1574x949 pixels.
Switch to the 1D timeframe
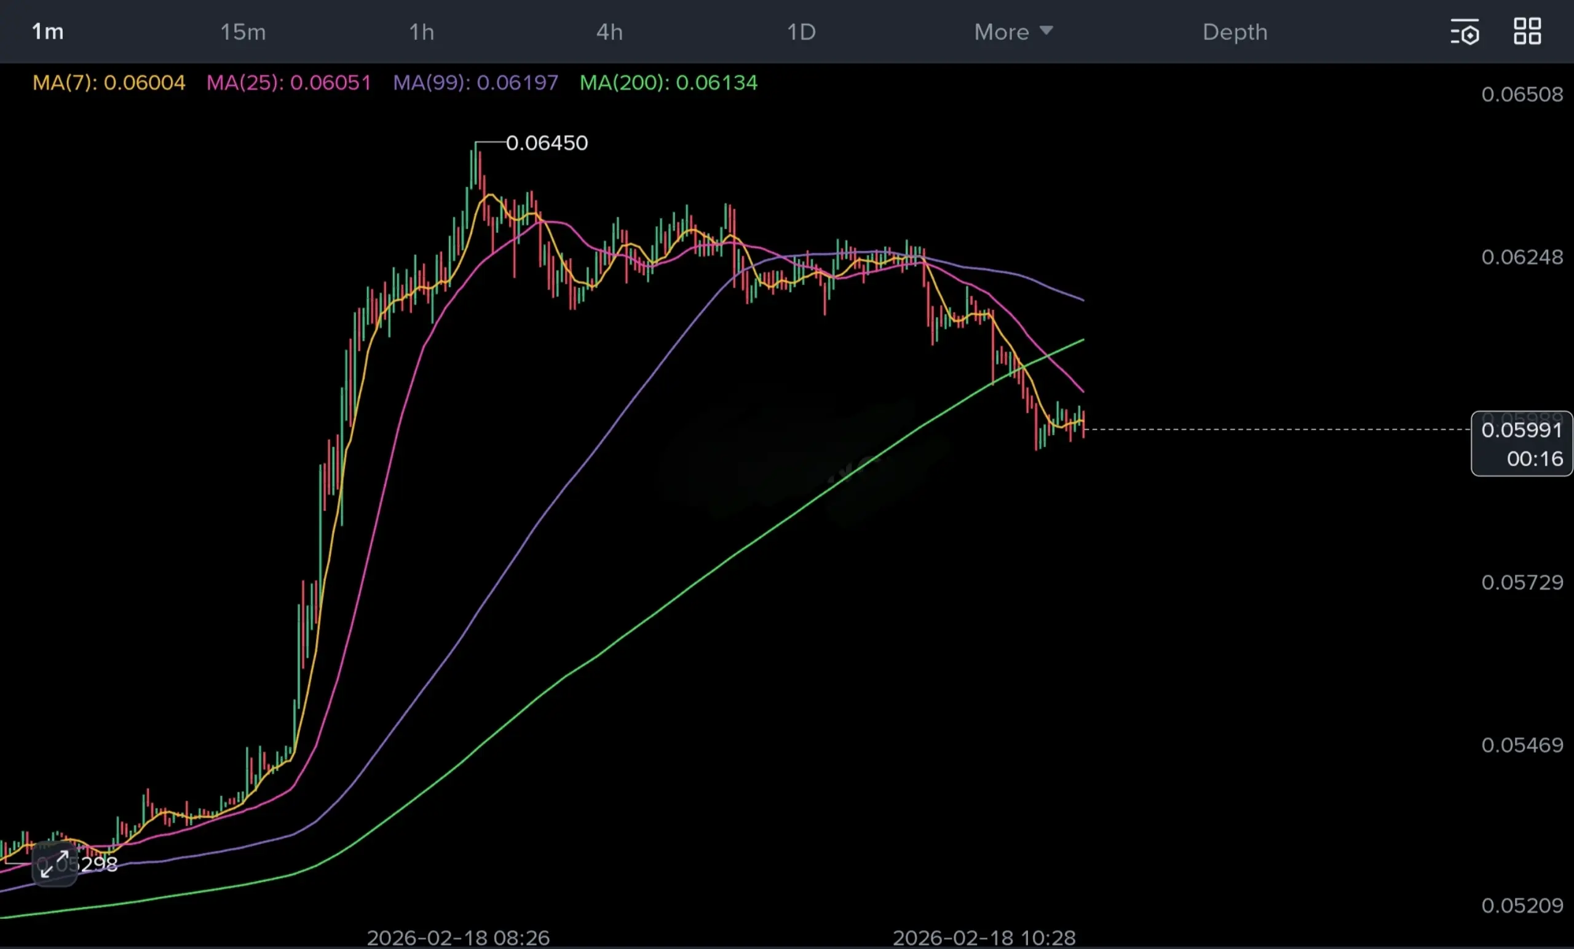tap(801, 32)
